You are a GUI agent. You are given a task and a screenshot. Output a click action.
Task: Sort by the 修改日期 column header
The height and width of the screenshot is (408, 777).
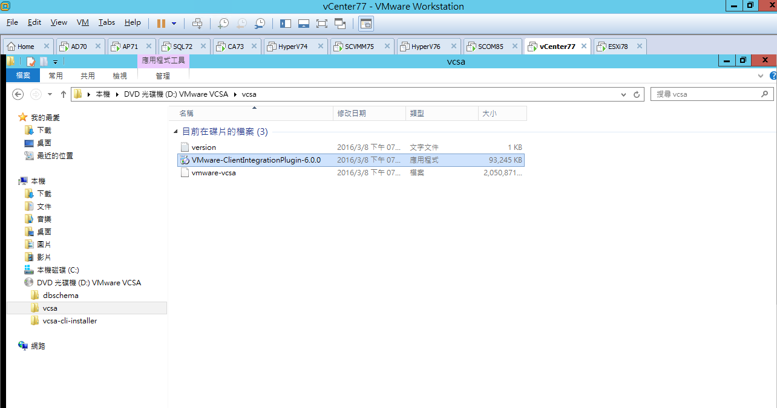tap(369, 113)
